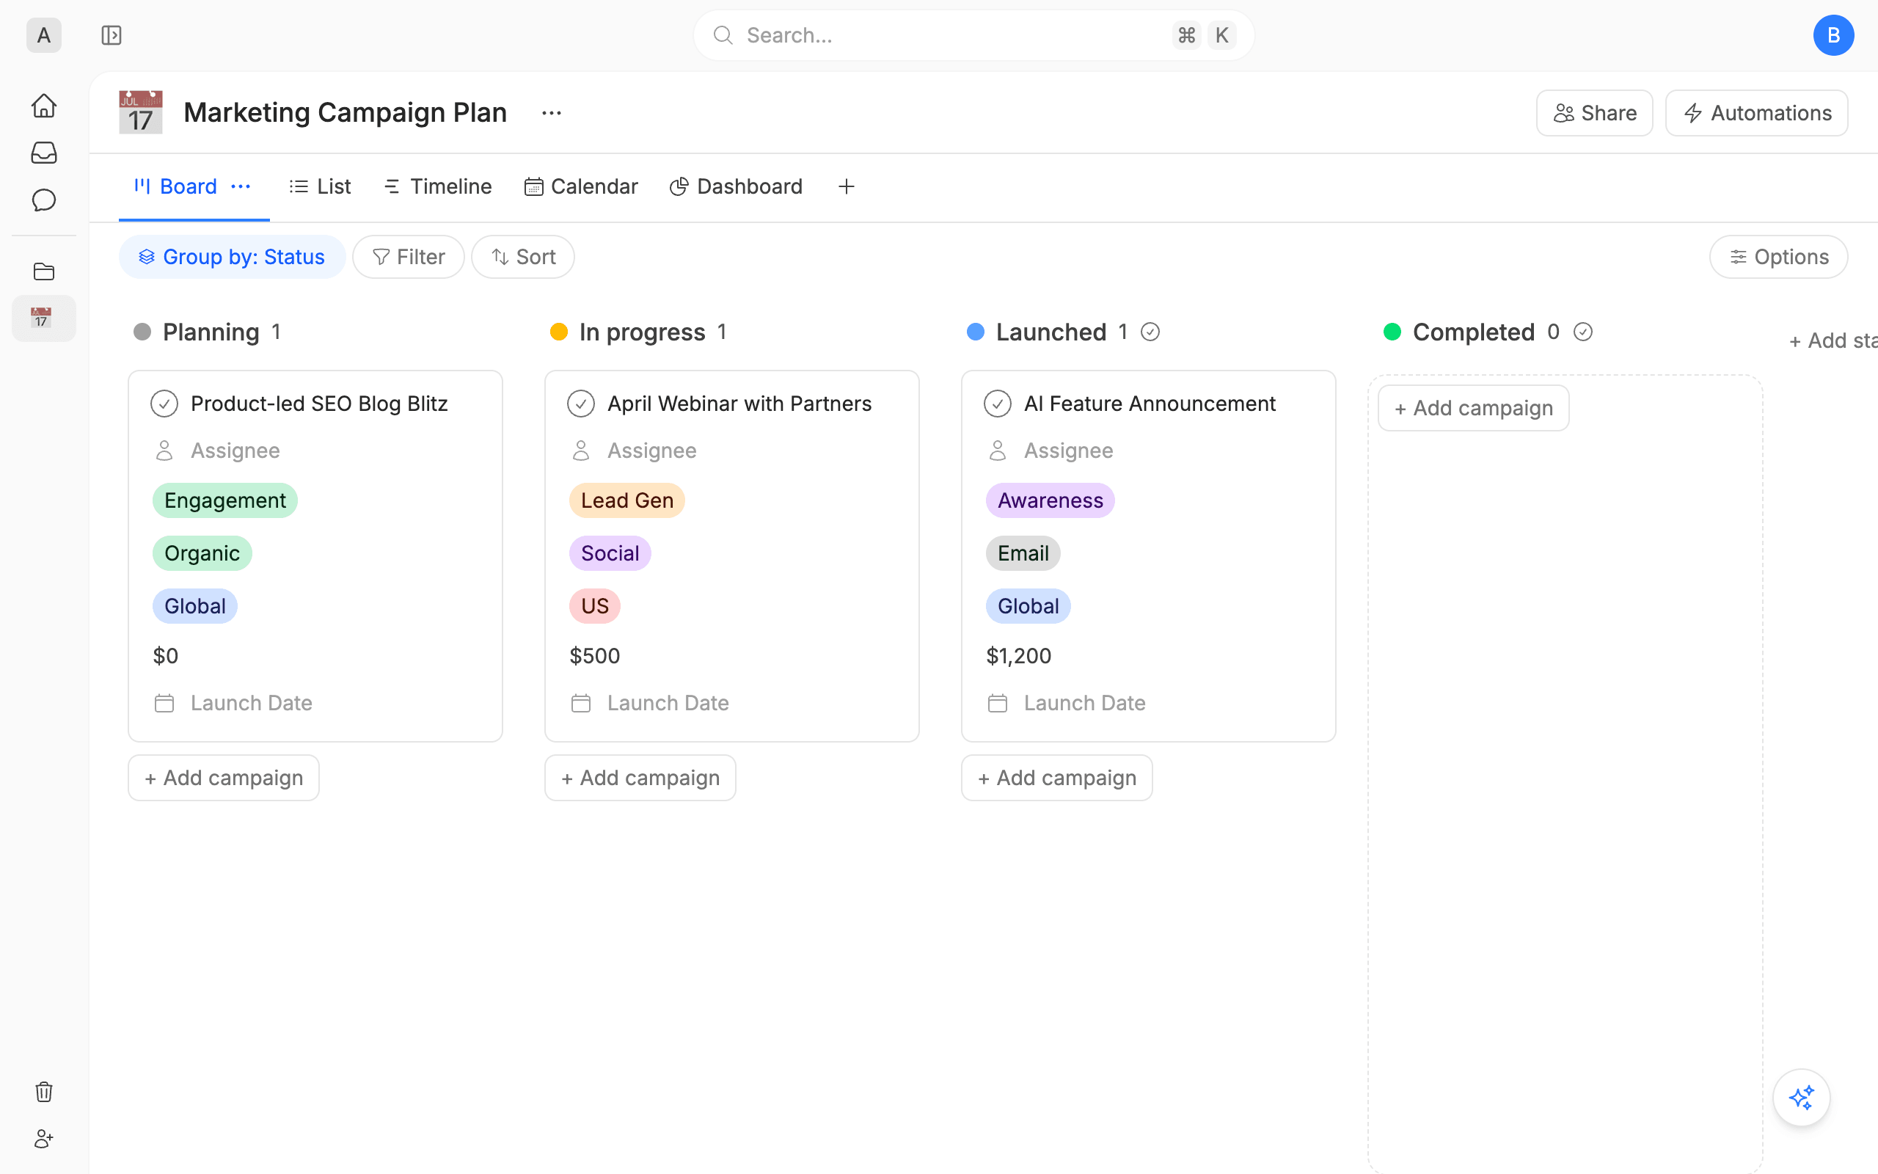Screen dimensions: 1878x1174
Task: Click Assignee person icon on April Webinar card
Action: [581, 451]
